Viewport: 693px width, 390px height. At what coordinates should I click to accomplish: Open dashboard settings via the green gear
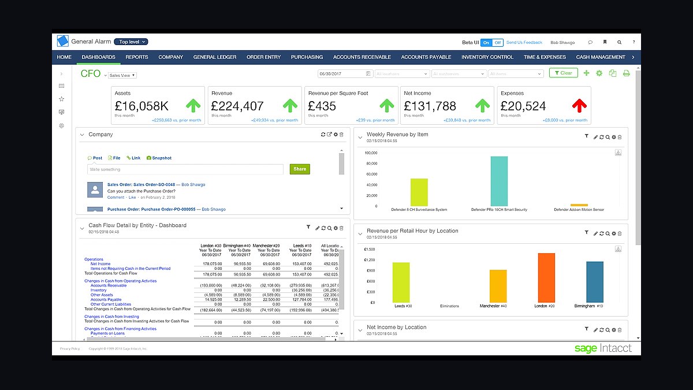click(x=599, y=73)
